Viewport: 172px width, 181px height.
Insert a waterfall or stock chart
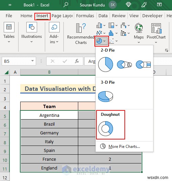123,25
